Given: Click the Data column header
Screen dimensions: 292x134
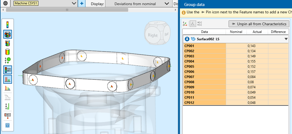Looking at the screenshot, I should [204, 32].
